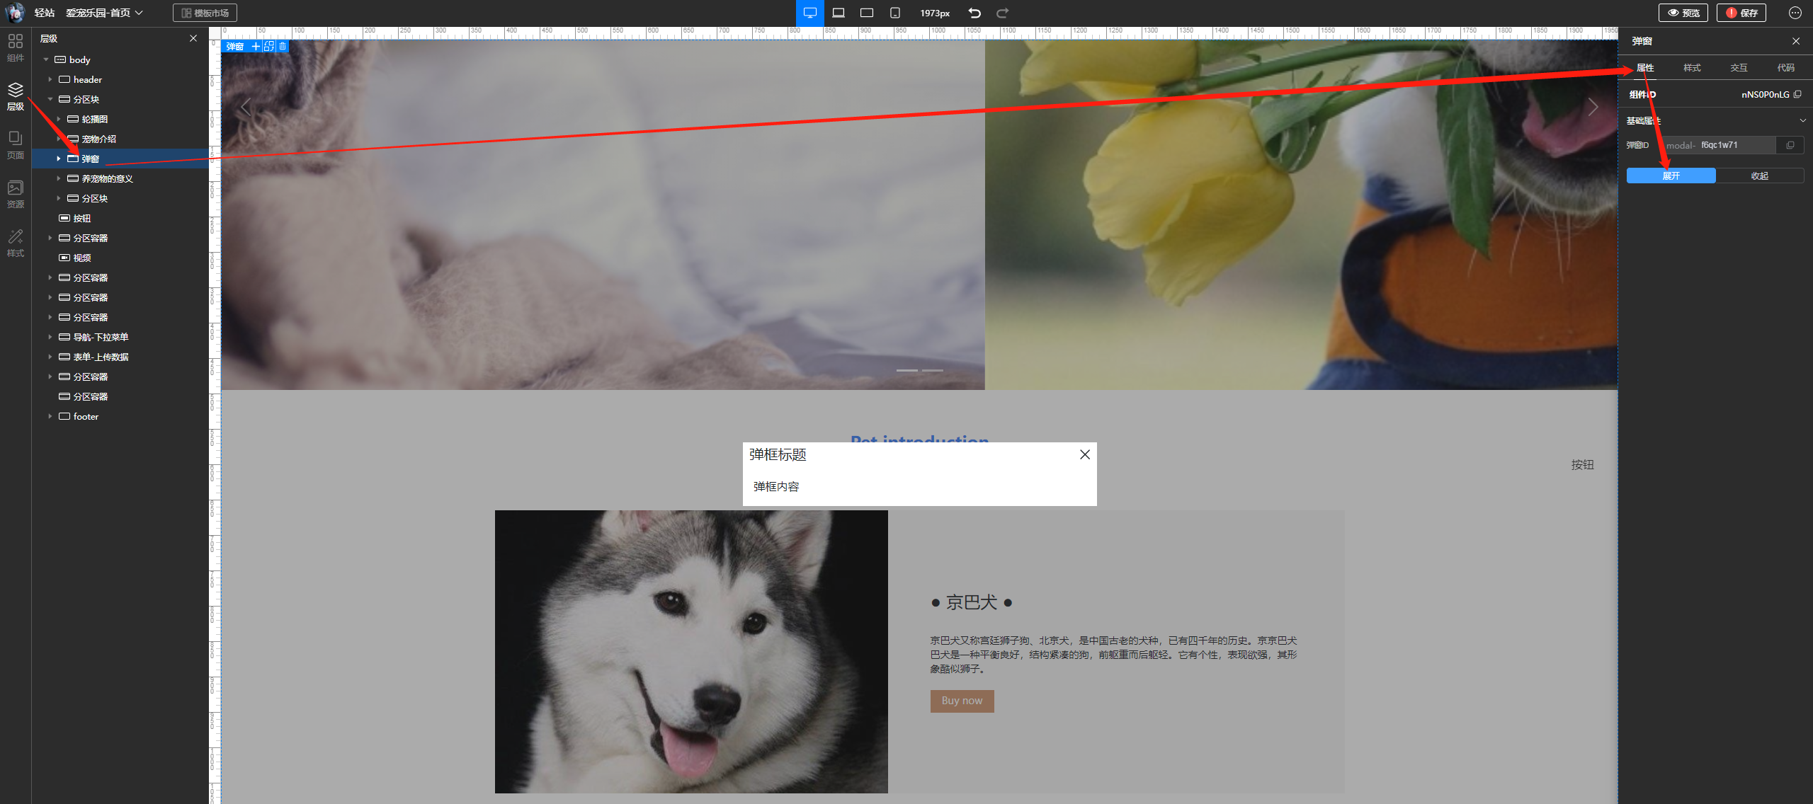
Task: Switch to the 属性 tab
Action: [x=1645, y=67]
